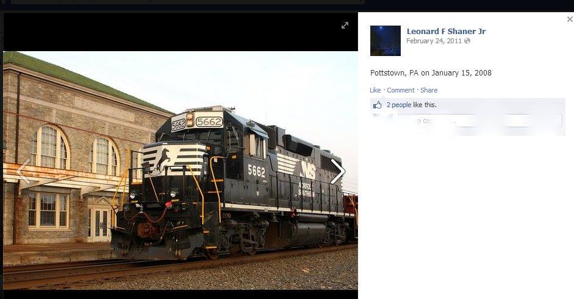
Task: Click the thumbs-up icon beside the likes
Action: point(377,105)
